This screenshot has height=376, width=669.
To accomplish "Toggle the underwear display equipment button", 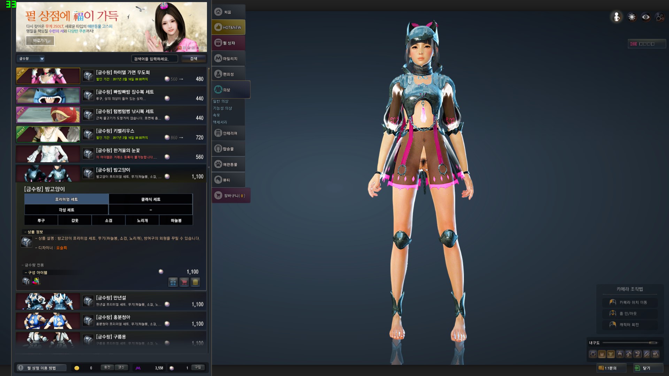I will pyautogui.click(x=602, y=354).
